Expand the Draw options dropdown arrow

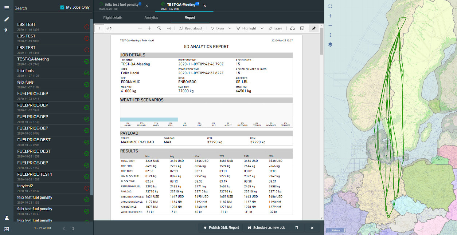coord(230,28)
